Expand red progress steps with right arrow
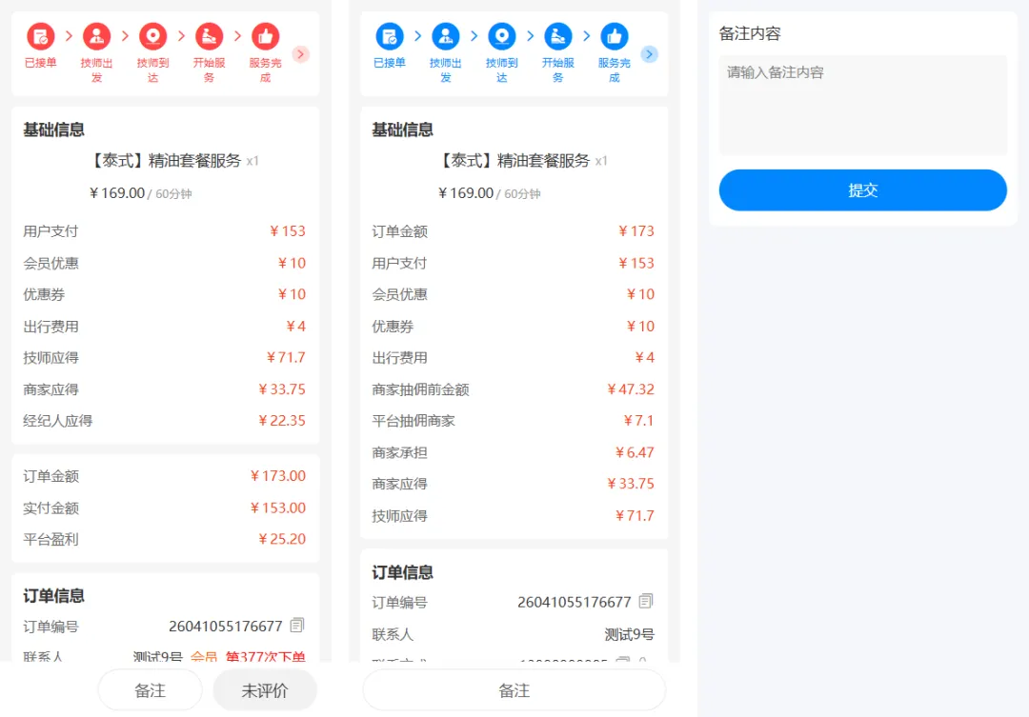The width and height of the screenshot is (1029, 717). coord(301,54)
